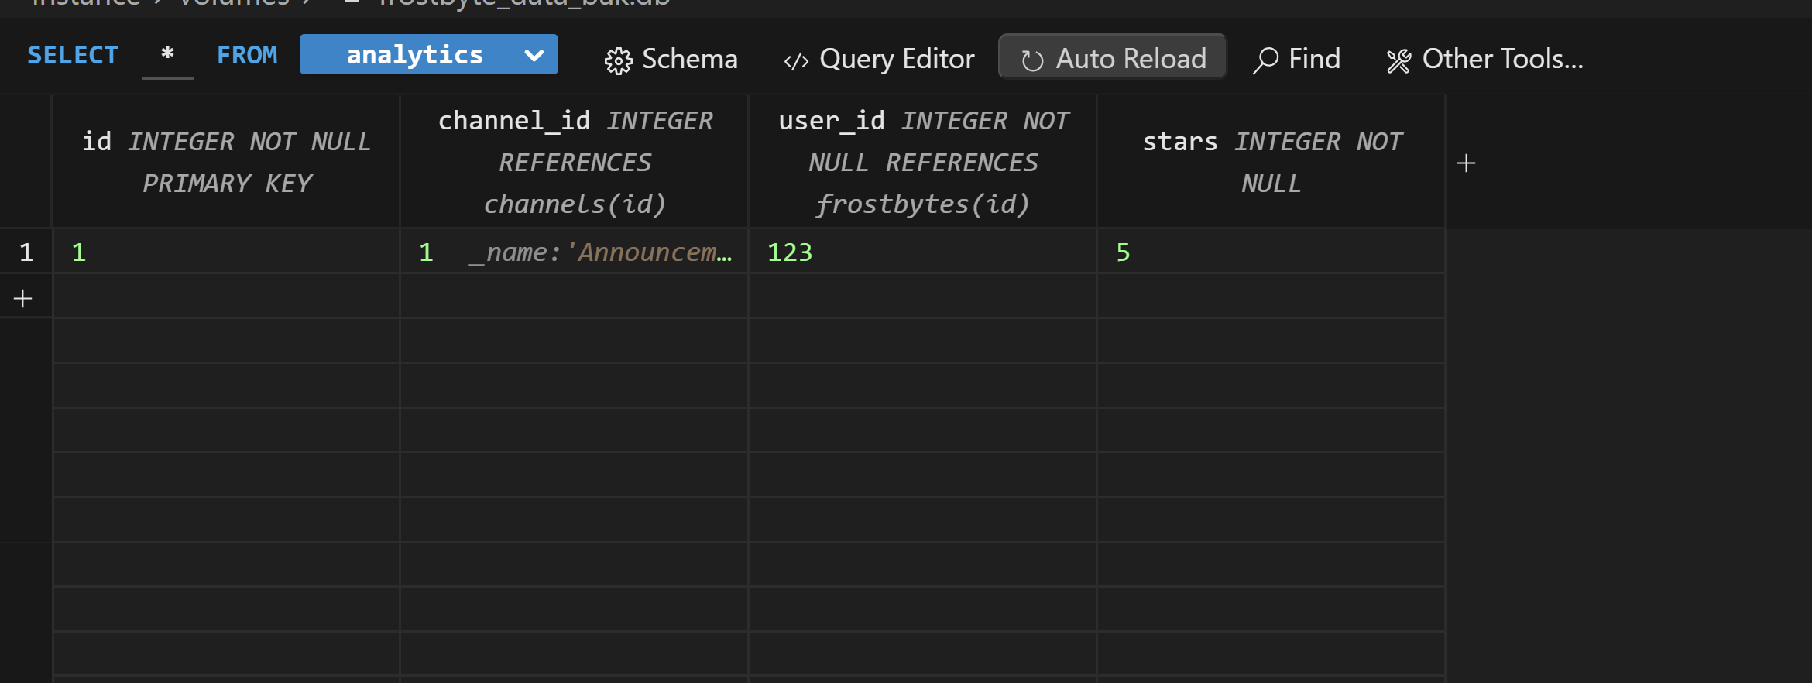Edit the asterisk column selector field
The width and height of the screenshot is (1812, 683).
[167, 55]
